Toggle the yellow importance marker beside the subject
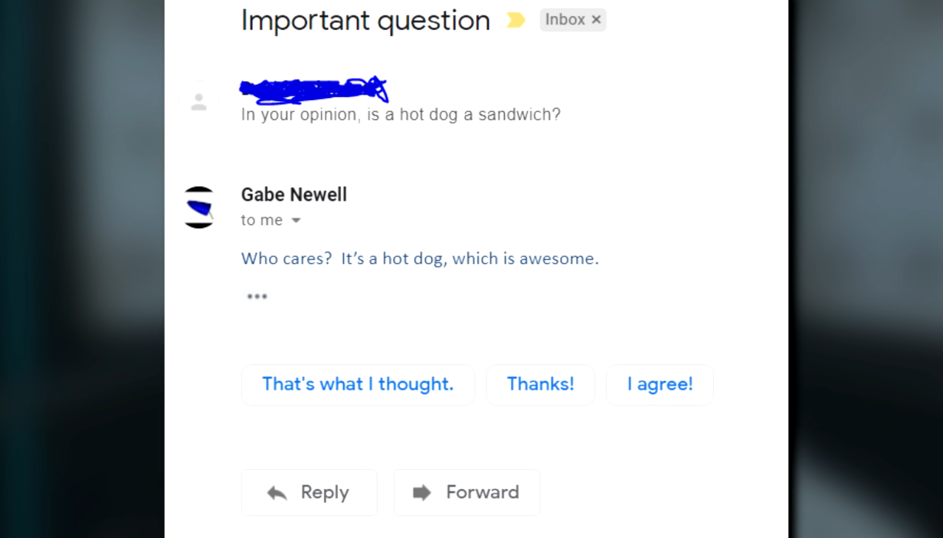 pos(516,21)
